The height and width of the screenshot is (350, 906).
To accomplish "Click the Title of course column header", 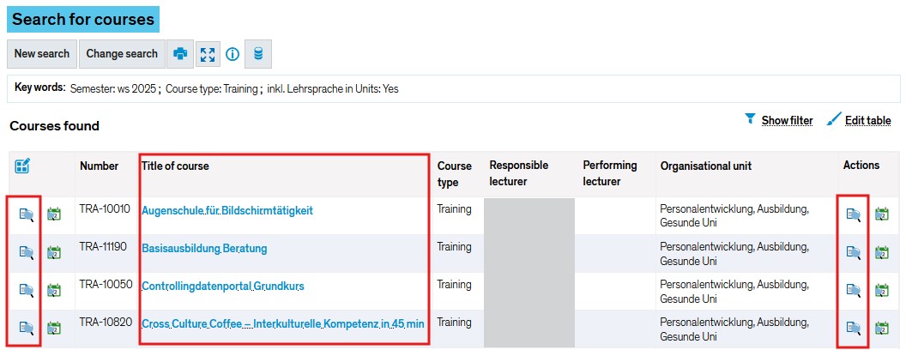I will pos(175,166).
